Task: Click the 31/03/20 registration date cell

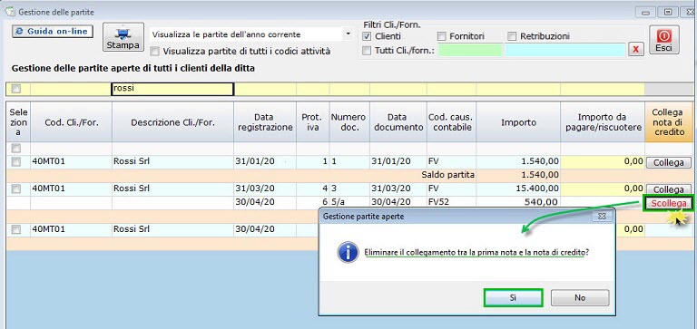Action: 265,189
